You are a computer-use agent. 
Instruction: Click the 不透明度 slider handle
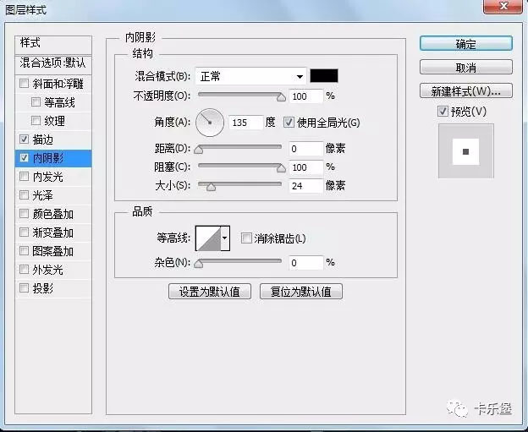(281, 97)
